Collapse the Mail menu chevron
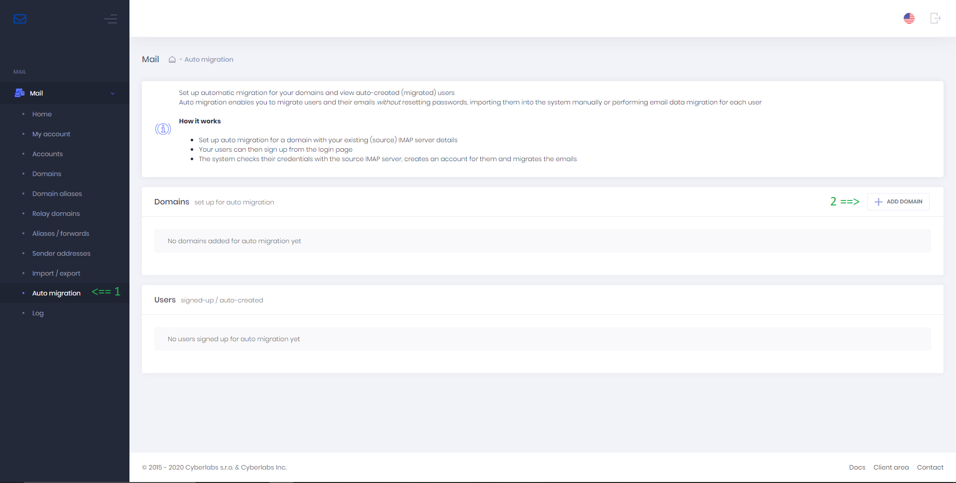The height and width of the screenshot is (483, 956). tap(113, 94)
